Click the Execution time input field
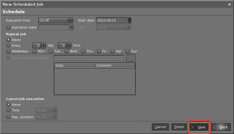This screenshot has width=234, height=134. coord(53,20)
